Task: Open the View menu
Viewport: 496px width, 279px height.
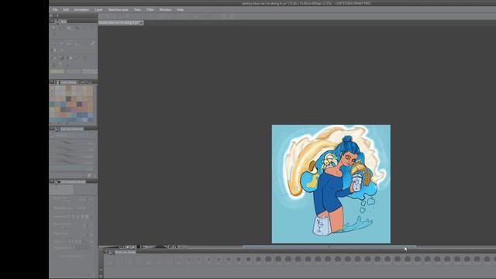Action: pyautogui.click(x=137, y=10)
